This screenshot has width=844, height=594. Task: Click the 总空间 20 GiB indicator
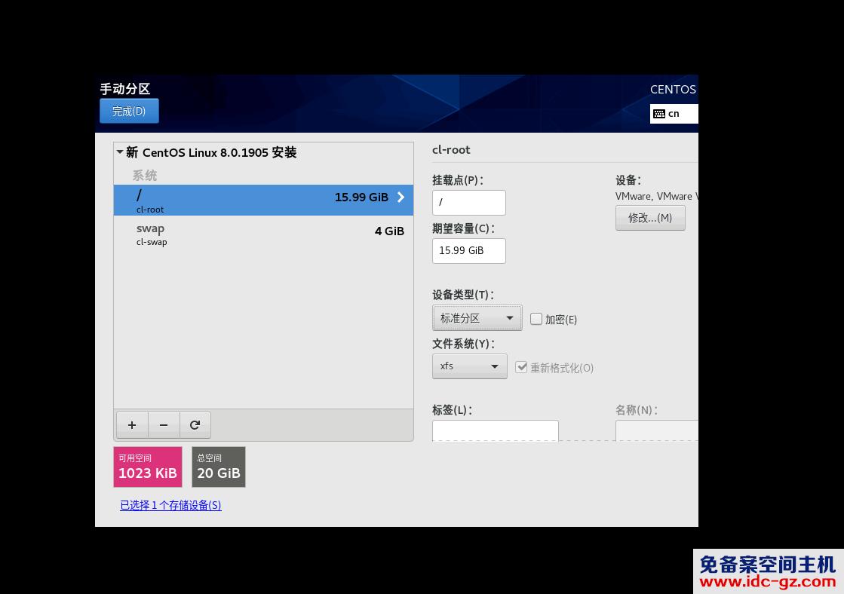219,467
